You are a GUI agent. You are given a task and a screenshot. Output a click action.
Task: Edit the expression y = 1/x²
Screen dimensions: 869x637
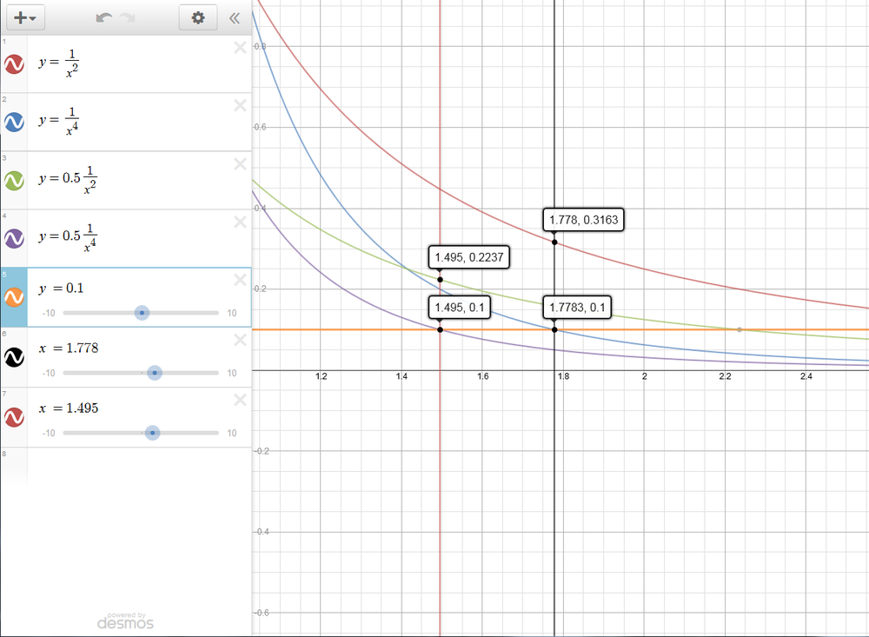coord(59,63)
